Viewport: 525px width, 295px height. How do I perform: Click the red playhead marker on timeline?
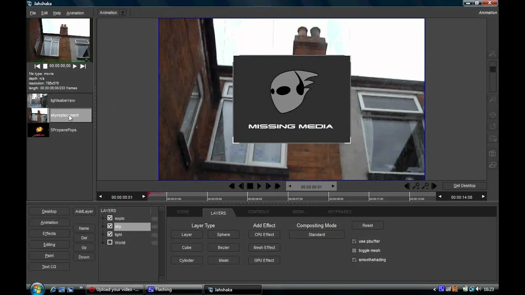pyautogui.click(x=148, y=194)
